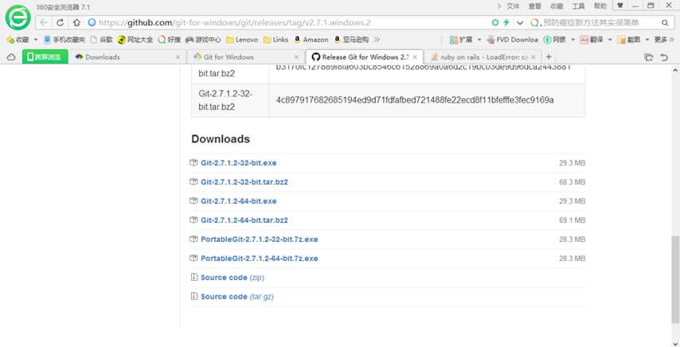The height and width of the screenshot is (347, 680).
Task: Download Source code (zip)
Action: click(233, 278)
